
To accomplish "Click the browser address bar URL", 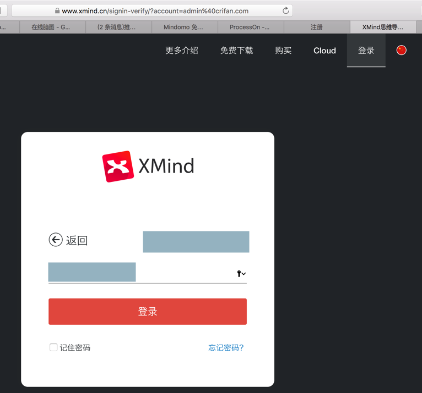I will pyautogui.click(x=155, y=11).
